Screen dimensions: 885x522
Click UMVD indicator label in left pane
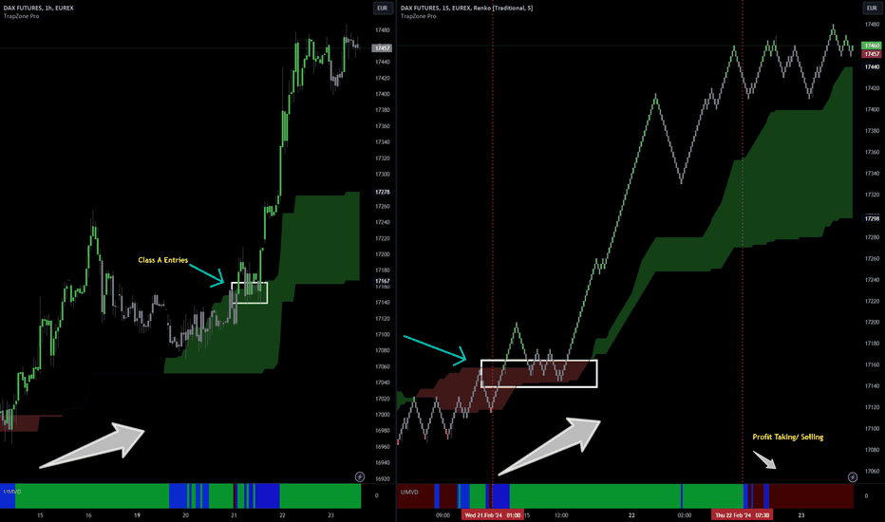[x=11, y=492]
